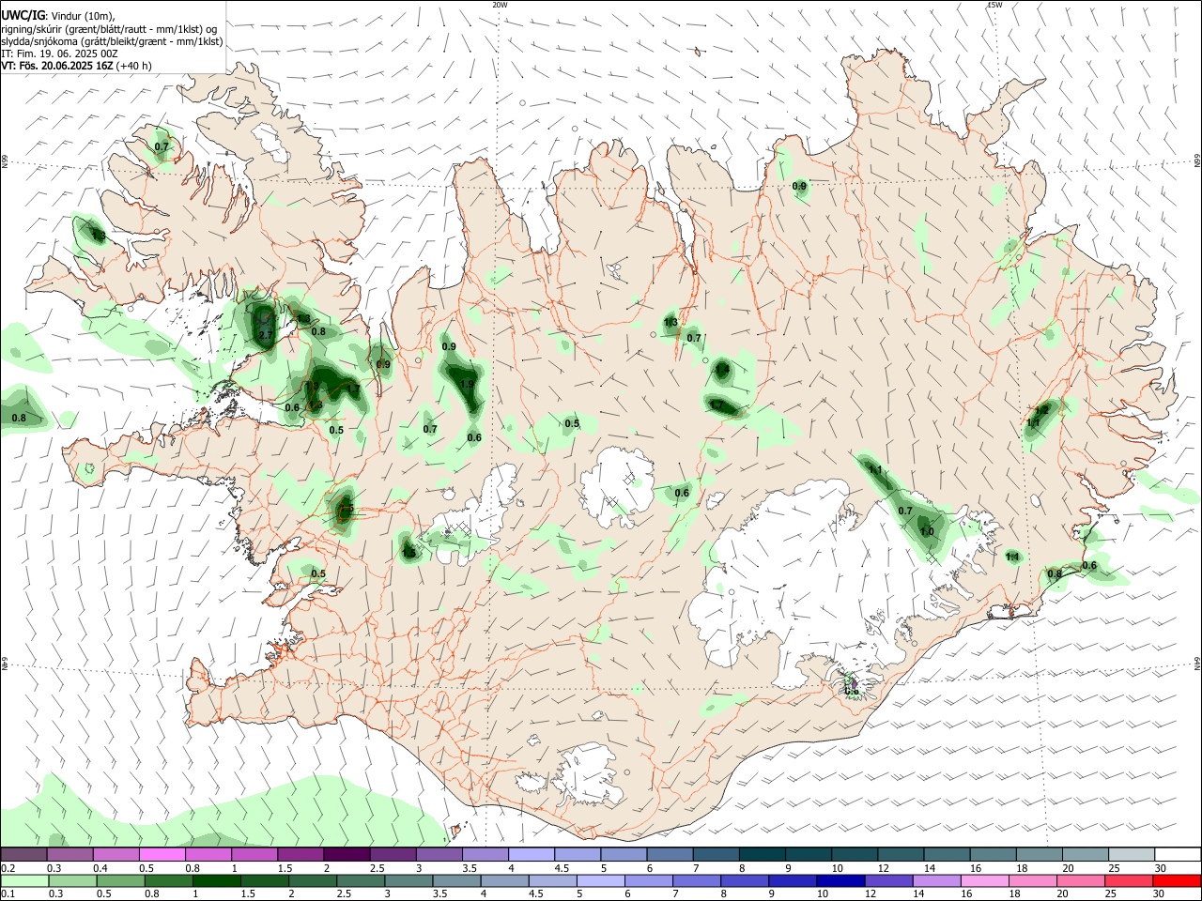
Task: Select the light green 0.3 swatch in rain legend
Action: [72, 881]
